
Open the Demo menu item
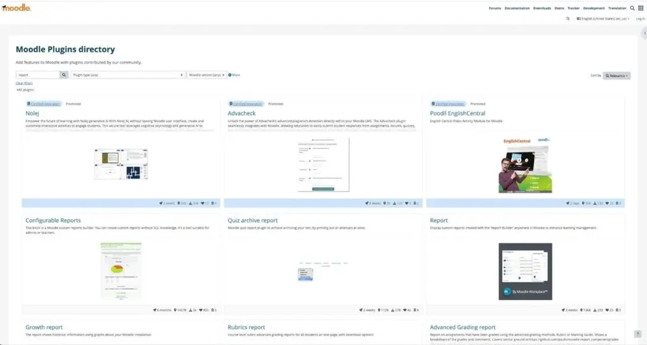click(x=559, y=8)
